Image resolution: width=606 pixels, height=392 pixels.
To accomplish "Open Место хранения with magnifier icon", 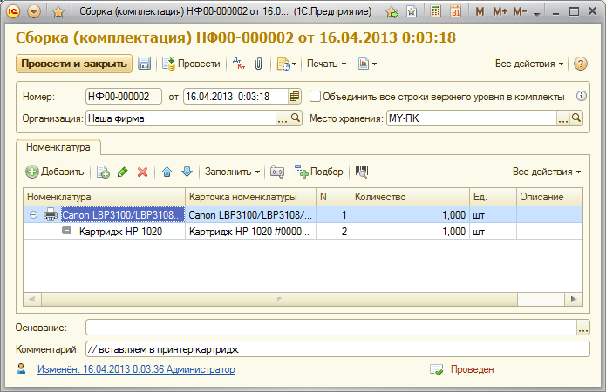I will coord(575,118).
